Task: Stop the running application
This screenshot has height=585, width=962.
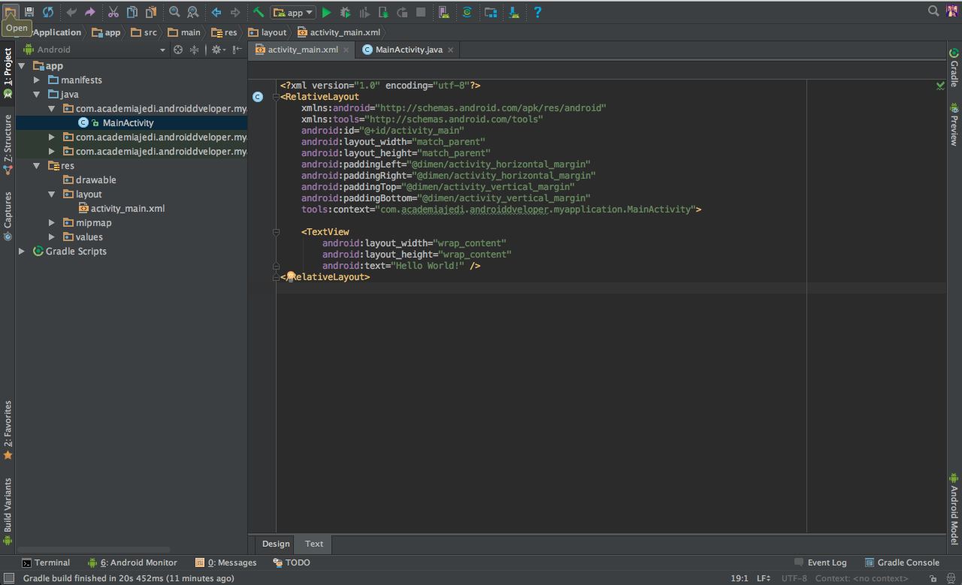Action: coord(421,12)
